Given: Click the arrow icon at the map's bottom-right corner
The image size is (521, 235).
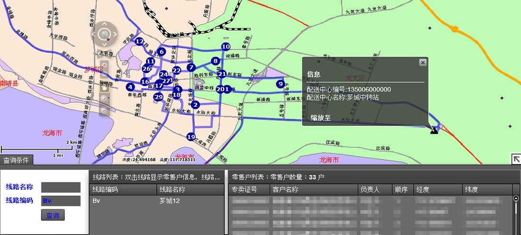Looking at the screenshot, I should point(515,159).
